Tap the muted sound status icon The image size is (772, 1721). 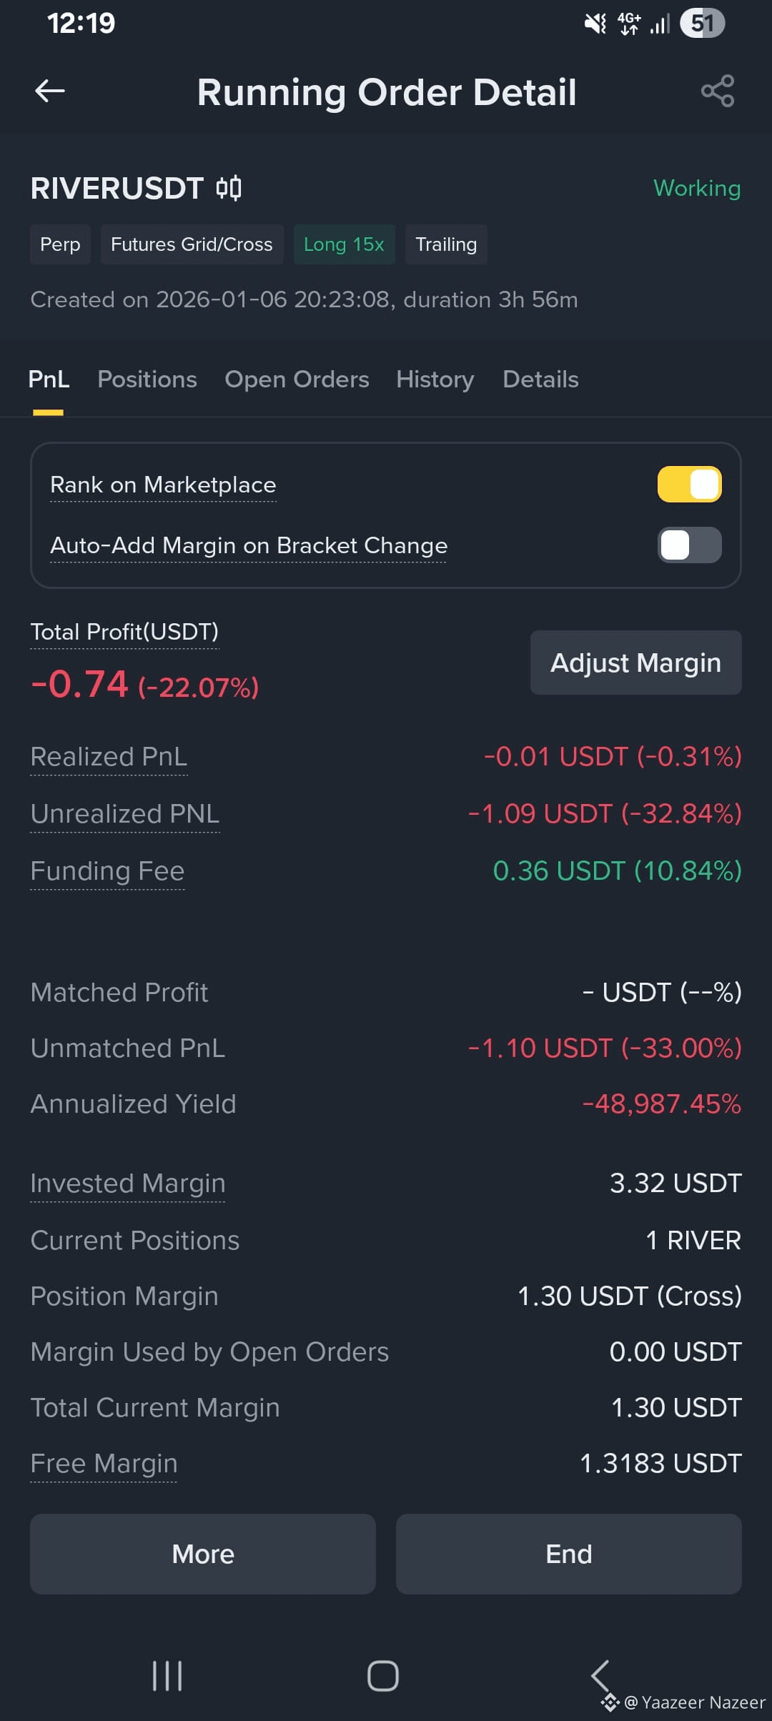[595, 24]
